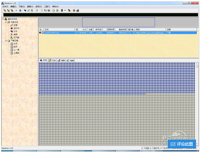Sort the list by 大小 column header
200x152 pixels.
[x=84, y=30]
